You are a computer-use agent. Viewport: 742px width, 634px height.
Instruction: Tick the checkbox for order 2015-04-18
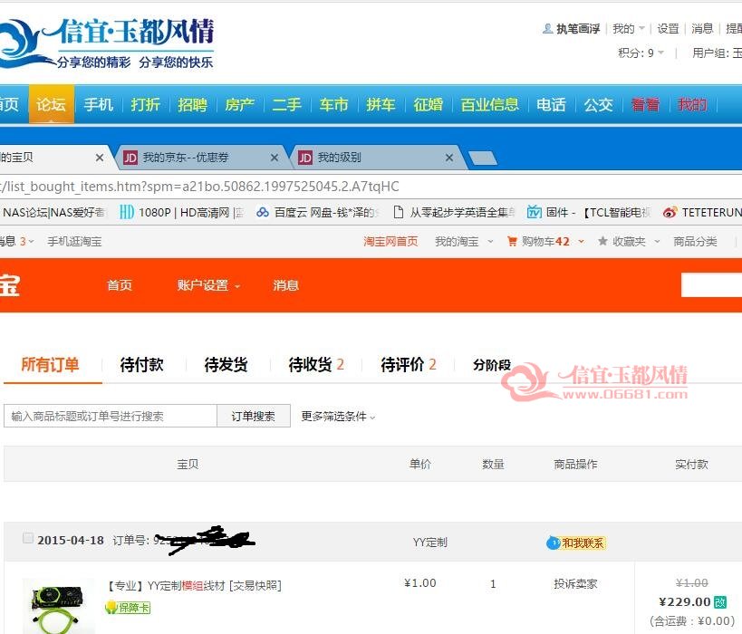pyautogui.click(x=28, y=538)
